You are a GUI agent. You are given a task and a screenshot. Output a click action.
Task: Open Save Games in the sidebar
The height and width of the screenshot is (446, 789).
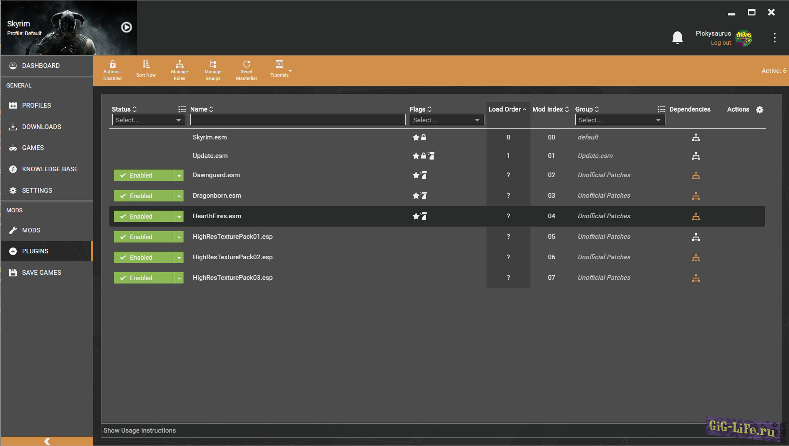(x=41, y=273)
